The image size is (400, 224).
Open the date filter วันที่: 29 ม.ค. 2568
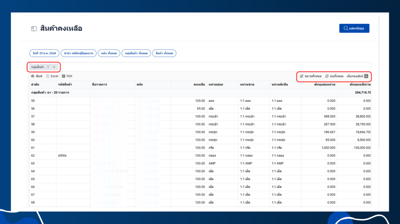pyautogui.click(x=44, y=53)
